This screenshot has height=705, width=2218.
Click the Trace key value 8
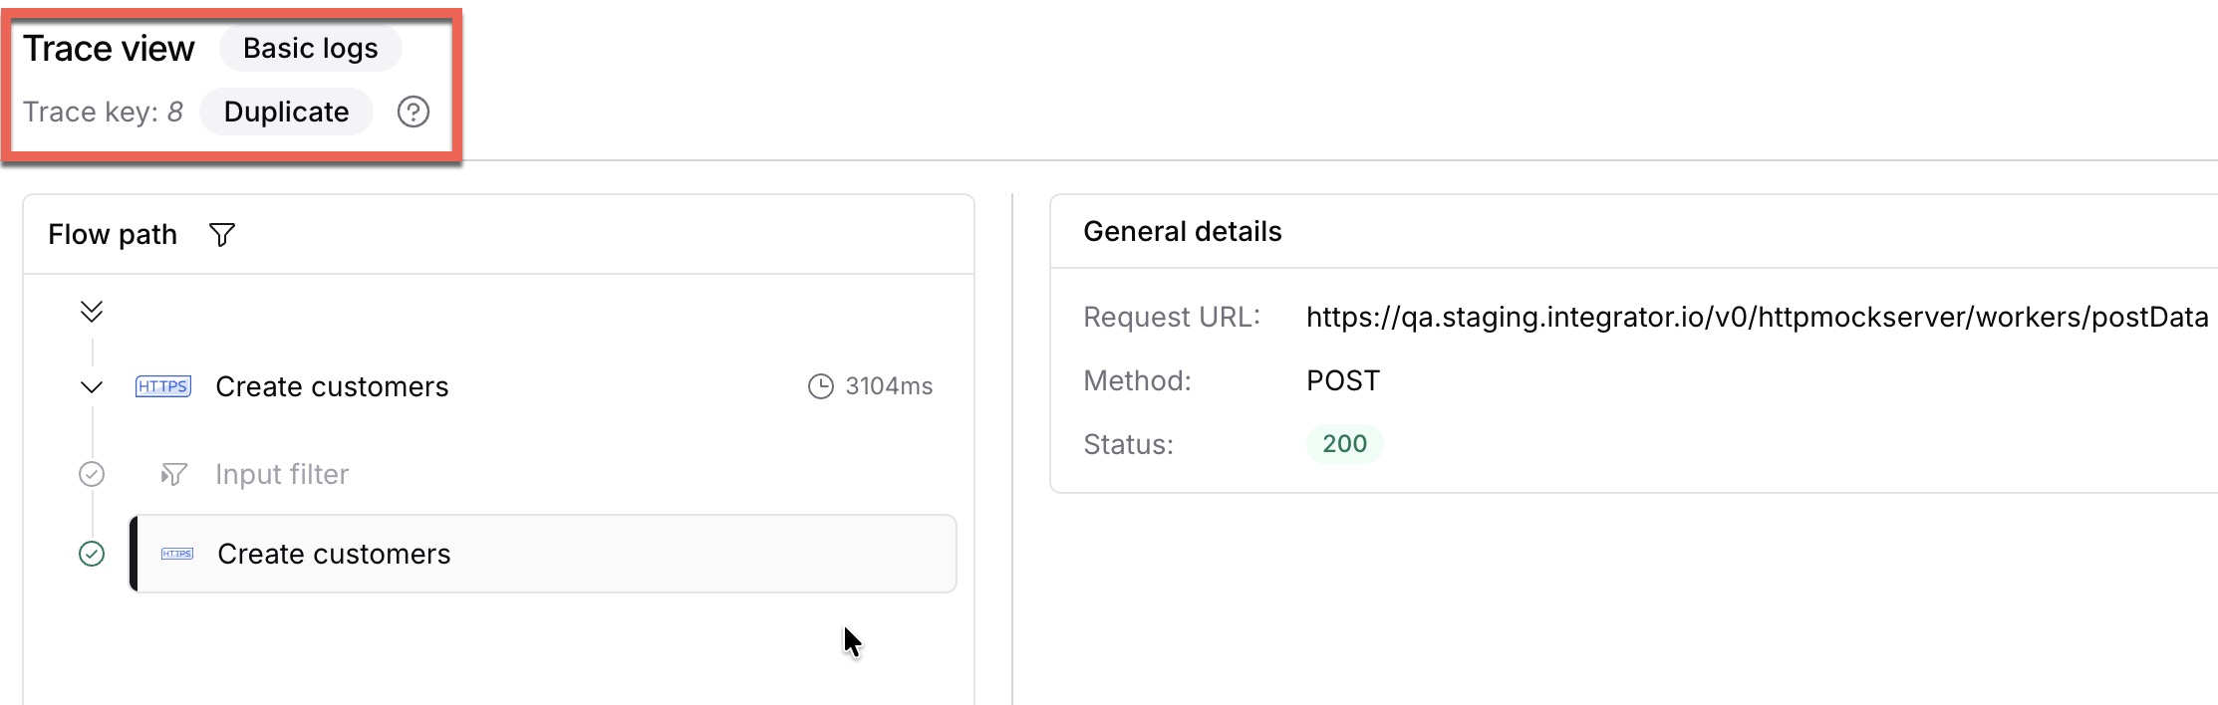tap(175, 112)
